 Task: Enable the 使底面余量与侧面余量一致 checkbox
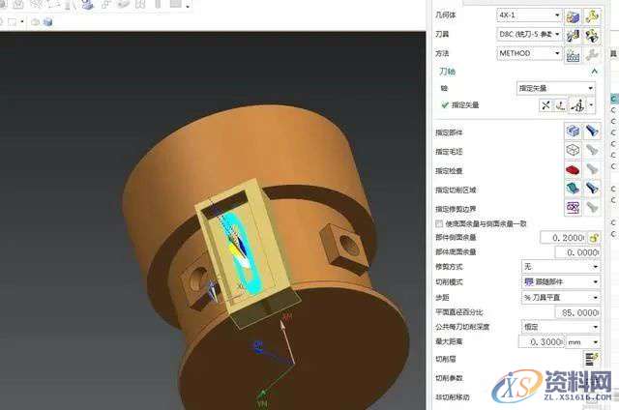pyautogui.click(x=441, y=223)
